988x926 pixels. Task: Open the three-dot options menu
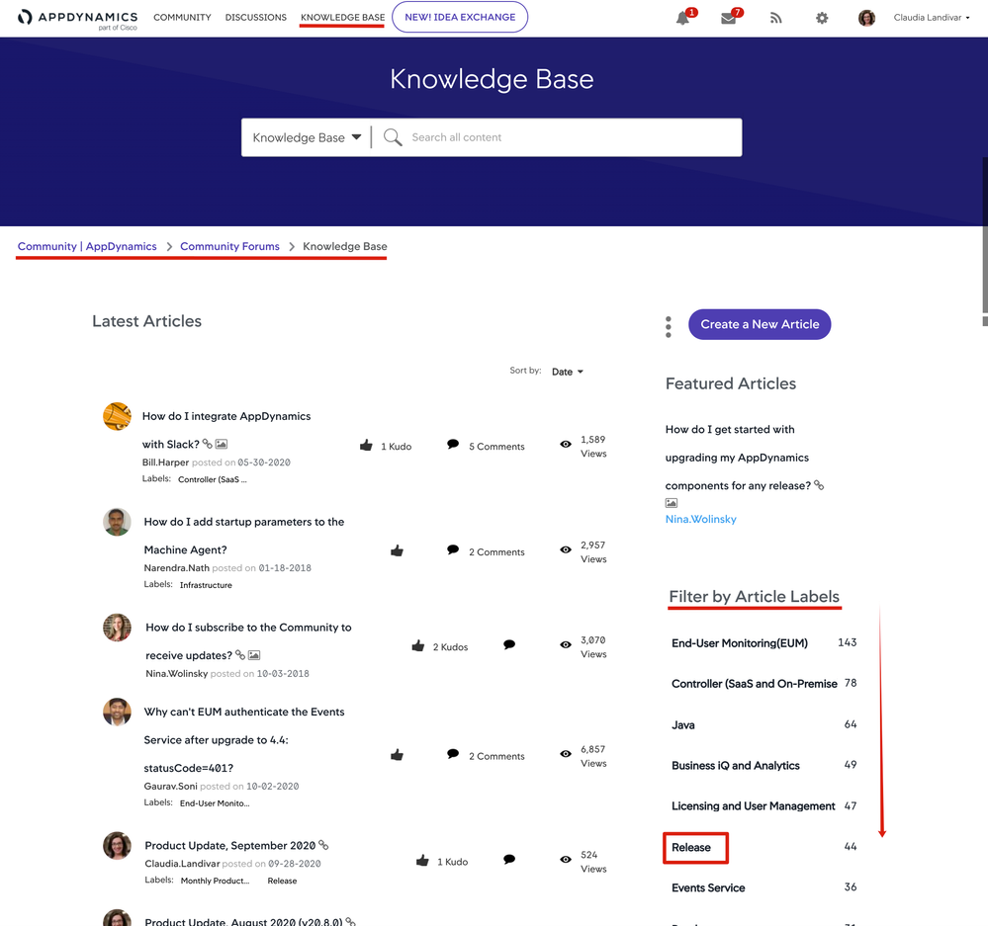tap(669, 326)
